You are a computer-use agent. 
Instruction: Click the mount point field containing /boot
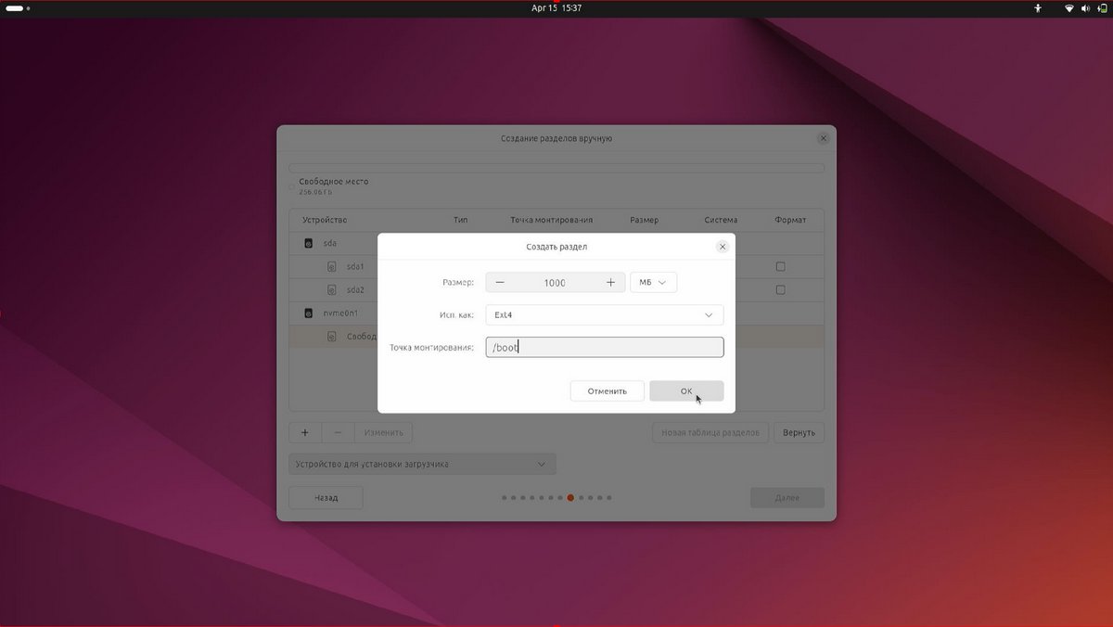[x=604, y=348]
